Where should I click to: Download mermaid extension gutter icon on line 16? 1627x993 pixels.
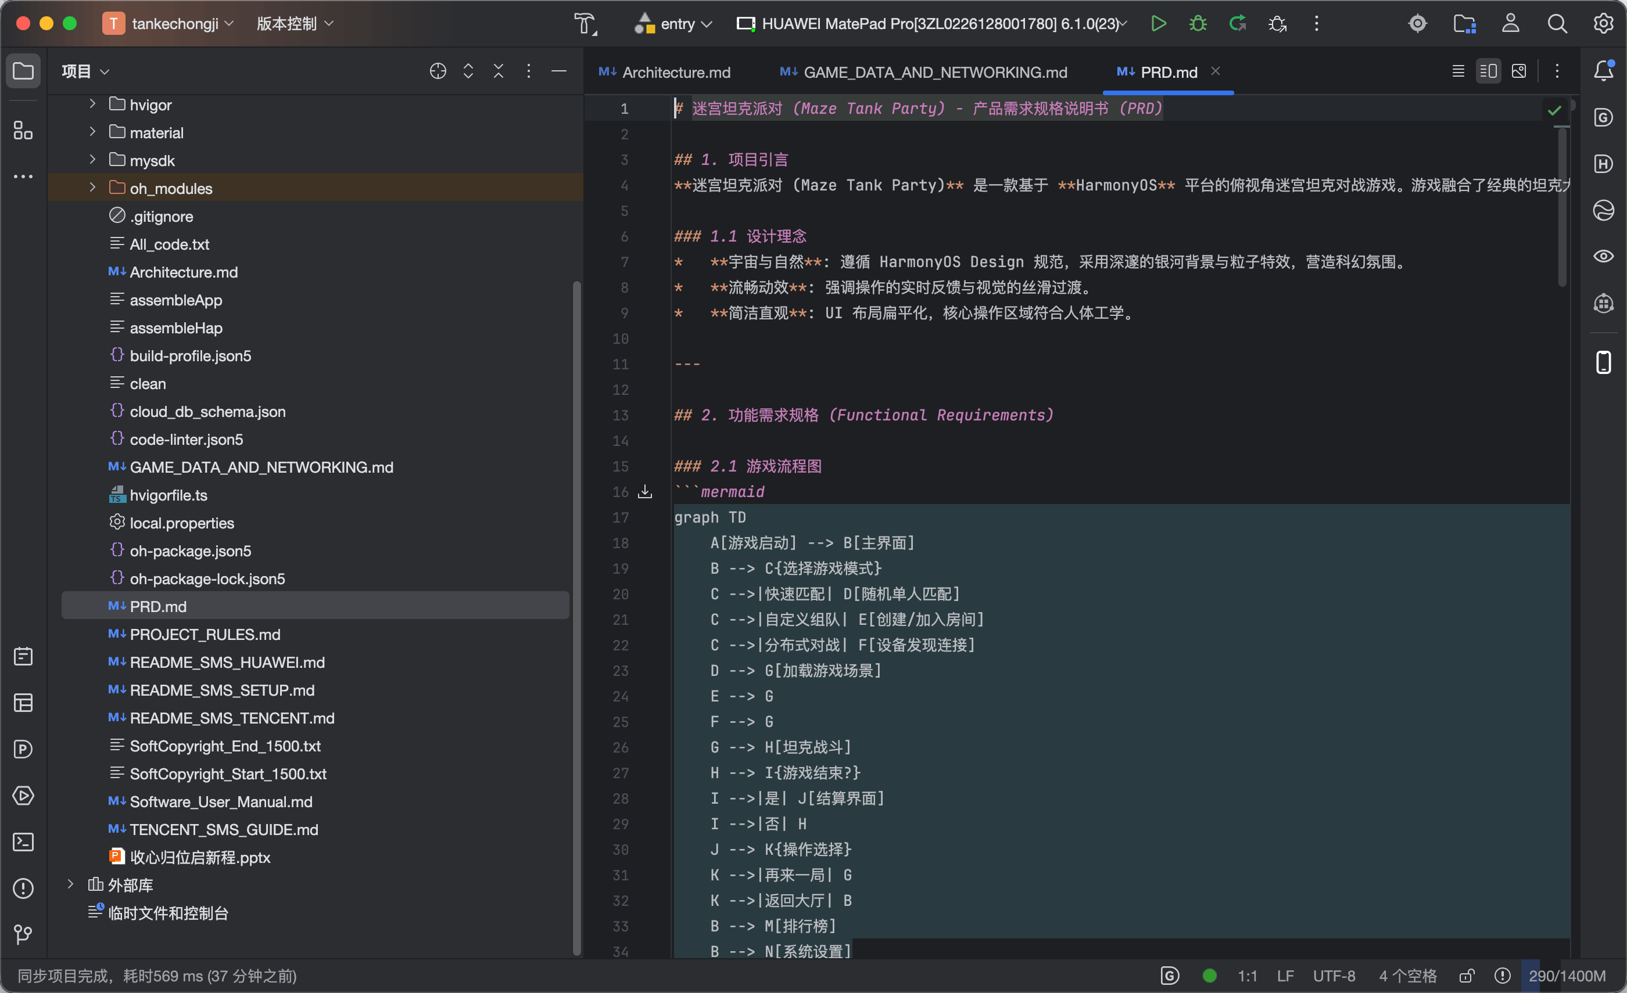[x=645, y=491]
